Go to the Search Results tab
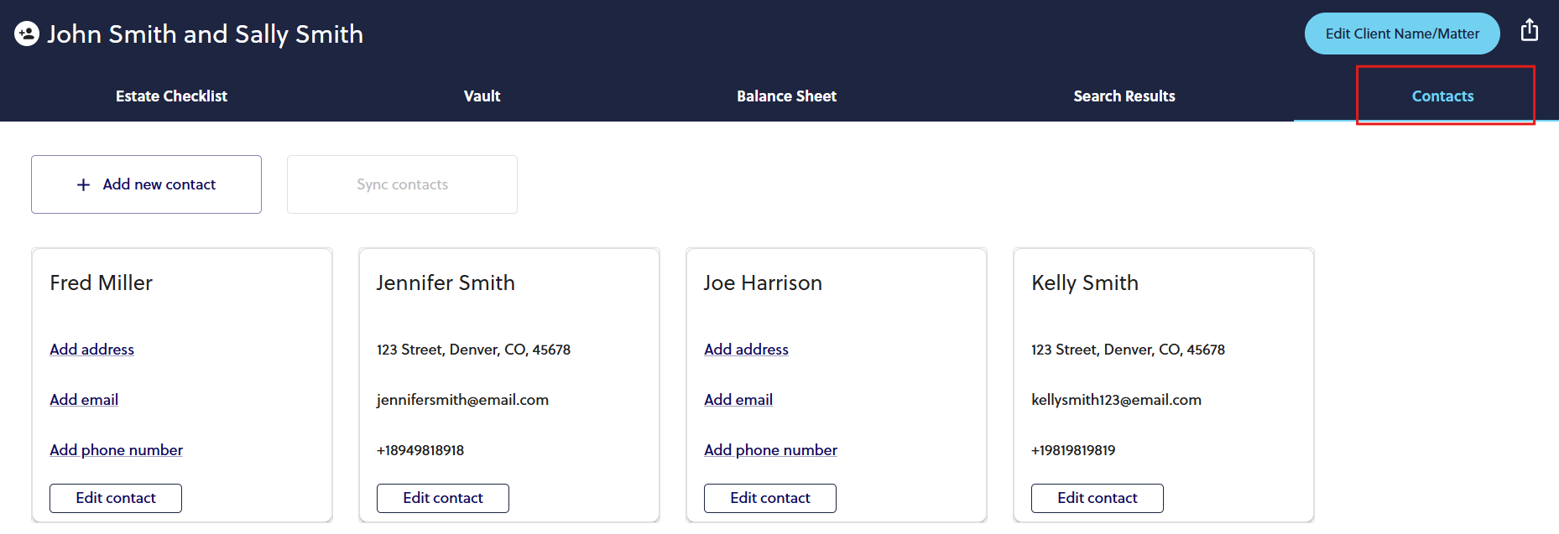Viewport: 1559px width, 534px height. [1124, 96]
